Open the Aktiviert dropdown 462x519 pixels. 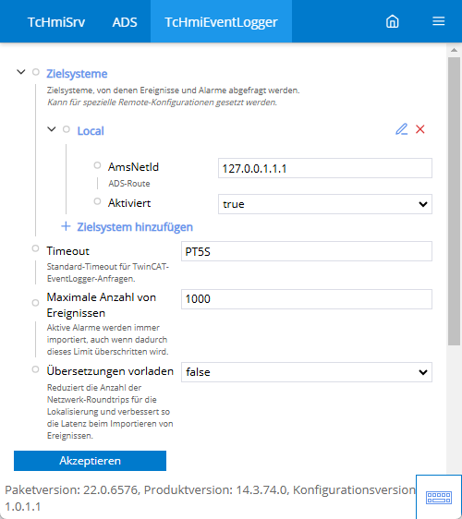[325, 204]
